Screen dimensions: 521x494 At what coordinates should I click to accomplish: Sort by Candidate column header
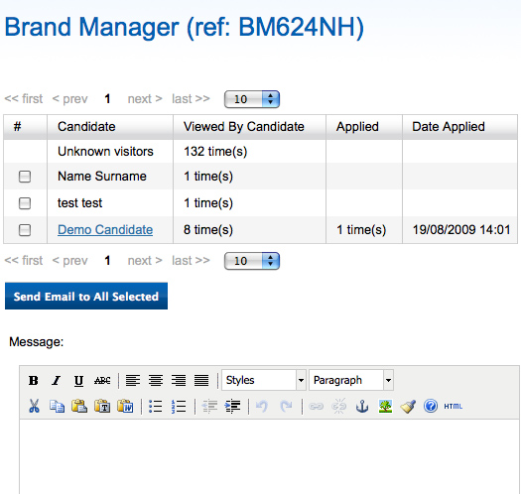point(110,127)
